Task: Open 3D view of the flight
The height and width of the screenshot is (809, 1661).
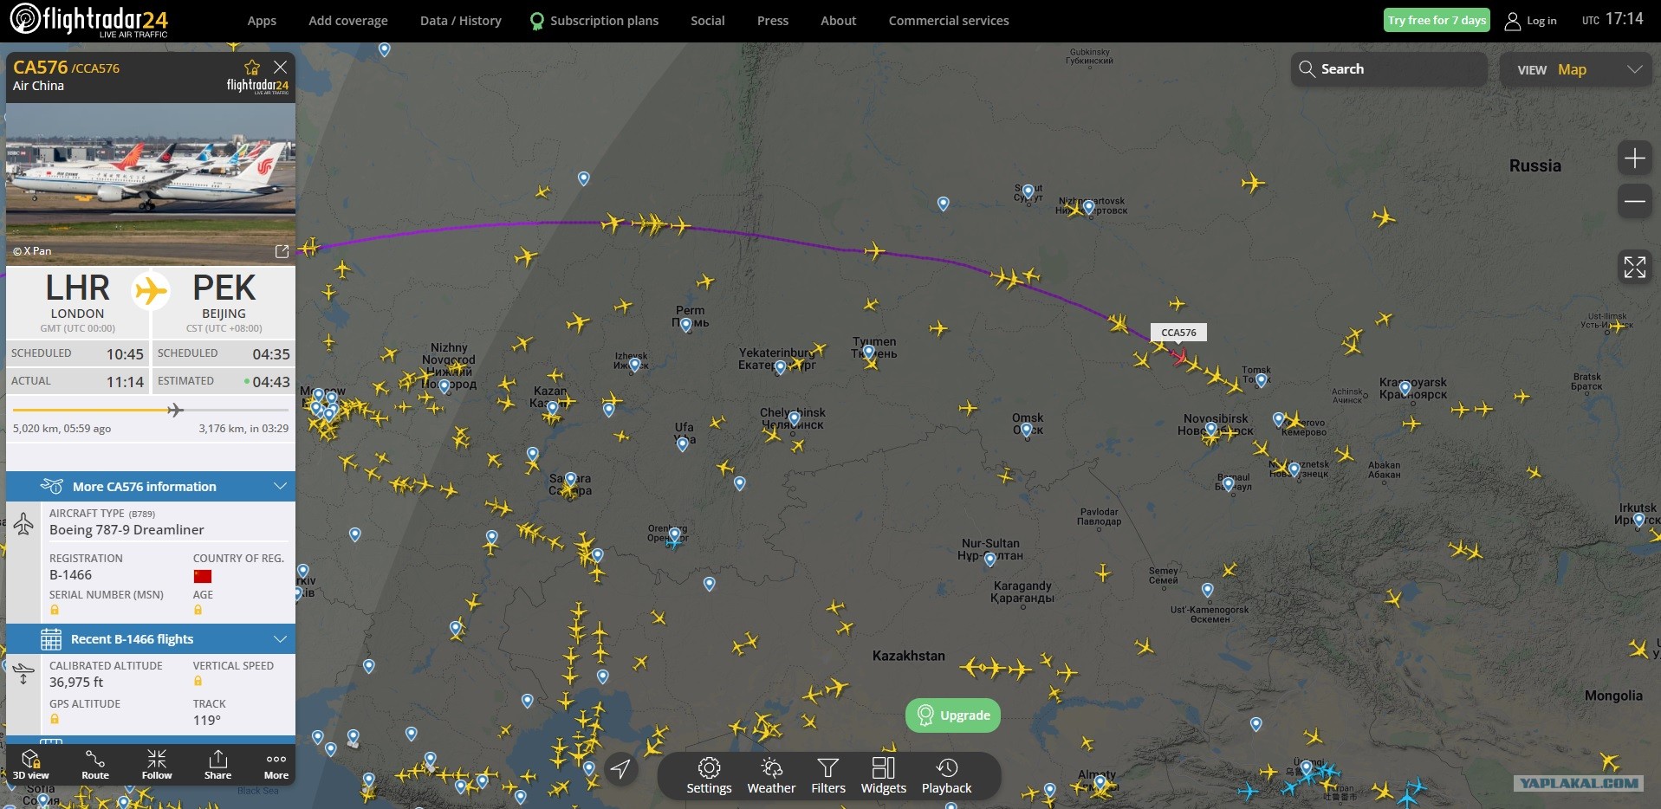Action: click(31, 765)
